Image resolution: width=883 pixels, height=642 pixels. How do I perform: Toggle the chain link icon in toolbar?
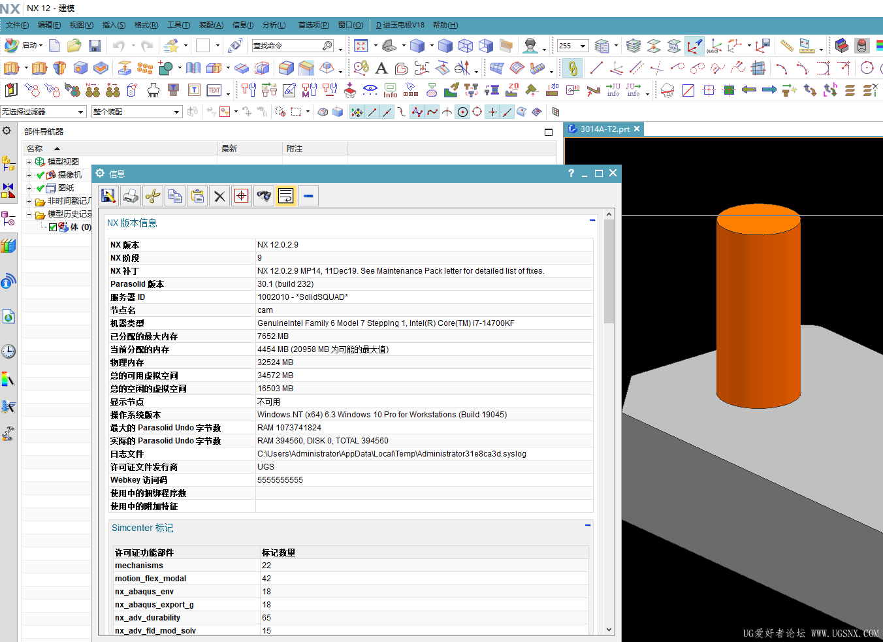point(573,68)
